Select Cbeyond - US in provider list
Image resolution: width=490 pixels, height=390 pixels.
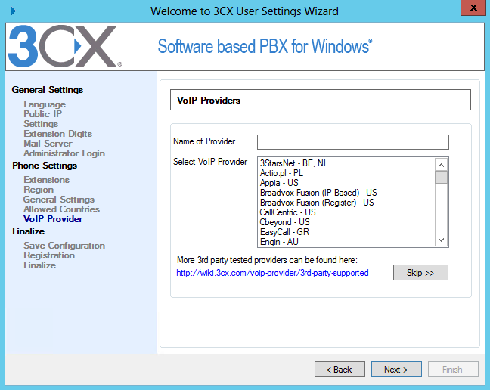coord(284,222)
